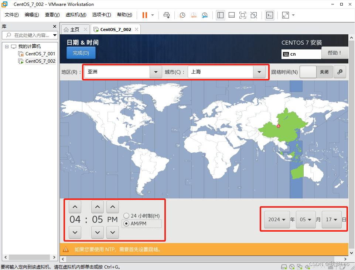
Task: Select the 24 小时制 radio button
Action: 126,216
